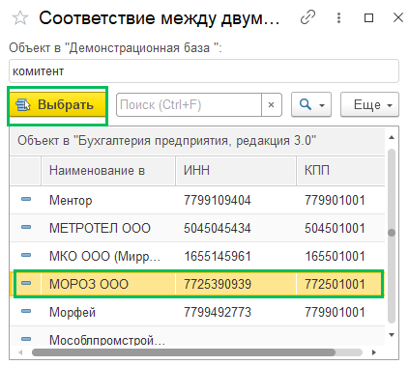The image size is (409, 365).
Task: Click КПП cell 504501001
Action: pyautogui.click(x=335, y=228)
